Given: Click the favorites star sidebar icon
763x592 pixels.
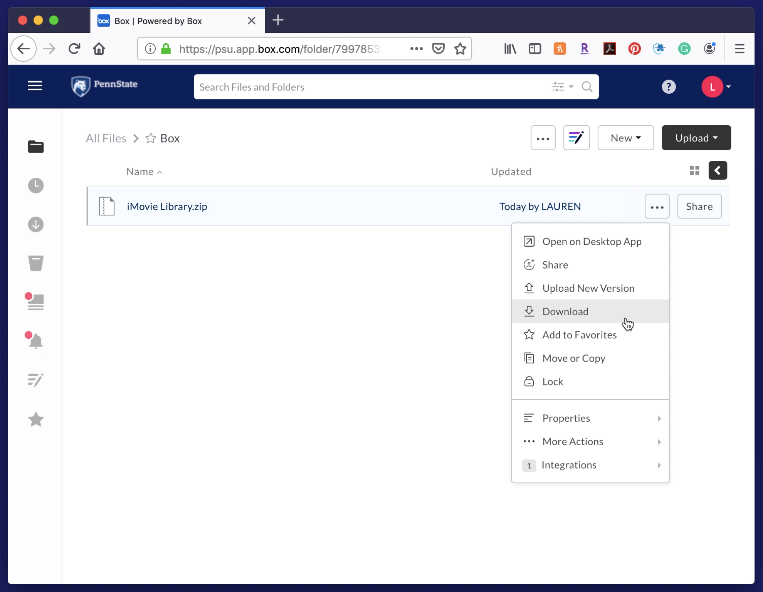Looking at the screenshot, I should [36, 419].
